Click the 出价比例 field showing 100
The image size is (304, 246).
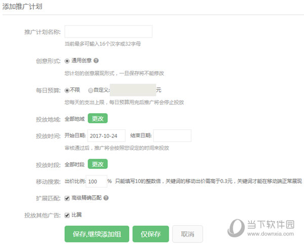pyautogui.click(x=96, y=182)
